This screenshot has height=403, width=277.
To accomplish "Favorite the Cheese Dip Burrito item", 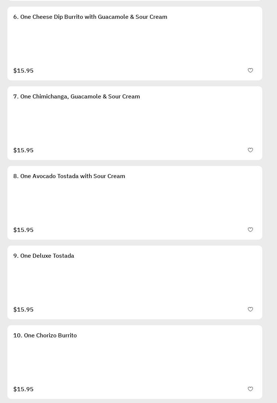I will click(x=250, y=70).
